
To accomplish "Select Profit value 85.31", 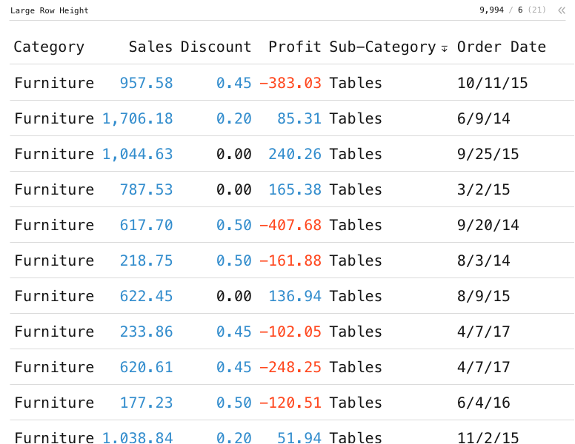I will click(299, 118).
